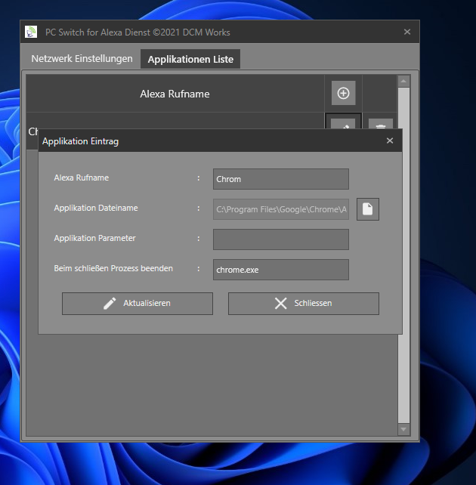Image resolution: width=476 pixels, height=485 pixels.
Task: Click the Applikation Dateiname path field
Action: tap(280, 209)
